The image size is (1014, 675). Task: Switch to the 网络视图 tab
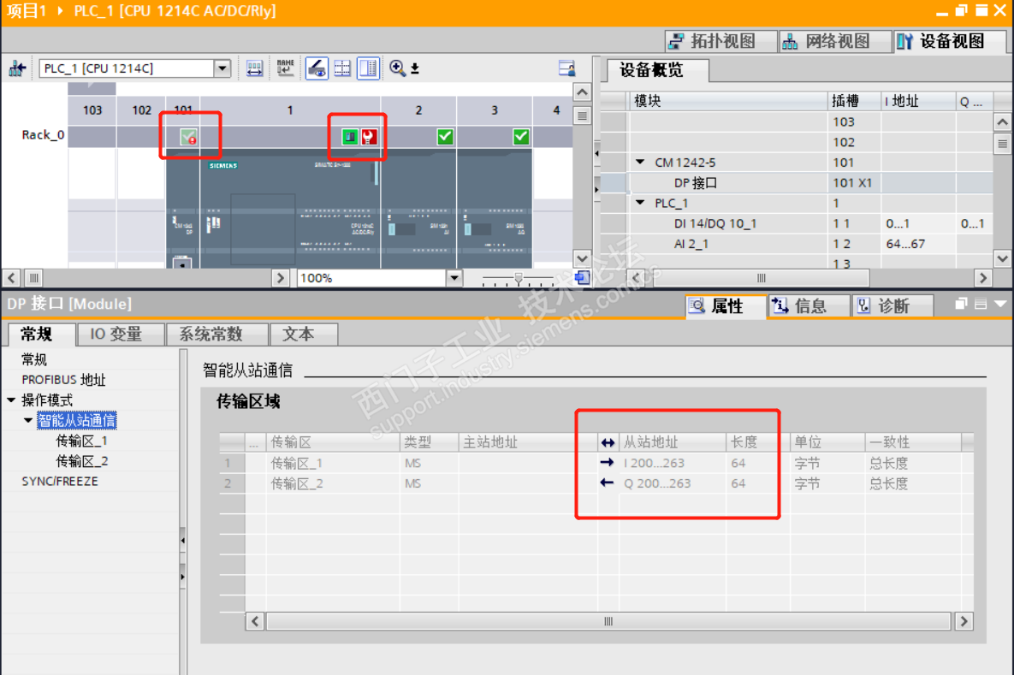pyautogui.click(x=835, y=41)
